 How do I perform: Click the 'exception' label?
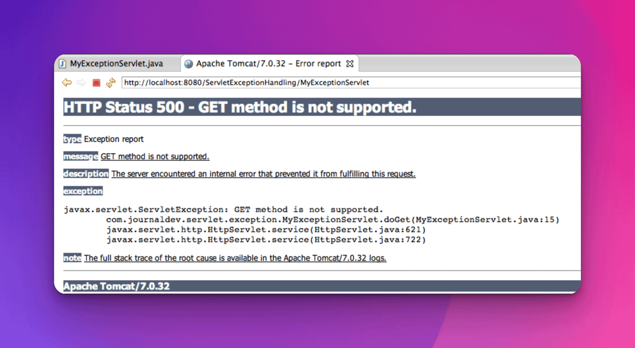(83, 191)
